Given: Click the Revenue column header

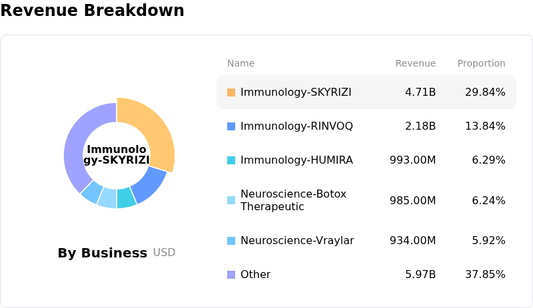Looking at the screenshot, I should [x=415, y=64].
